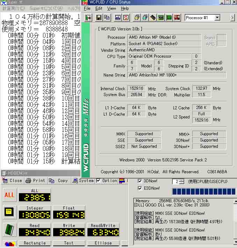237x248 pixels.
Task: Click the green board icon beside the red board
Action: [169, 17]
